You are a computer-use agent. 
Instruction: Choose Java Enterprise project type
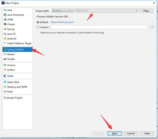[17, 15]
